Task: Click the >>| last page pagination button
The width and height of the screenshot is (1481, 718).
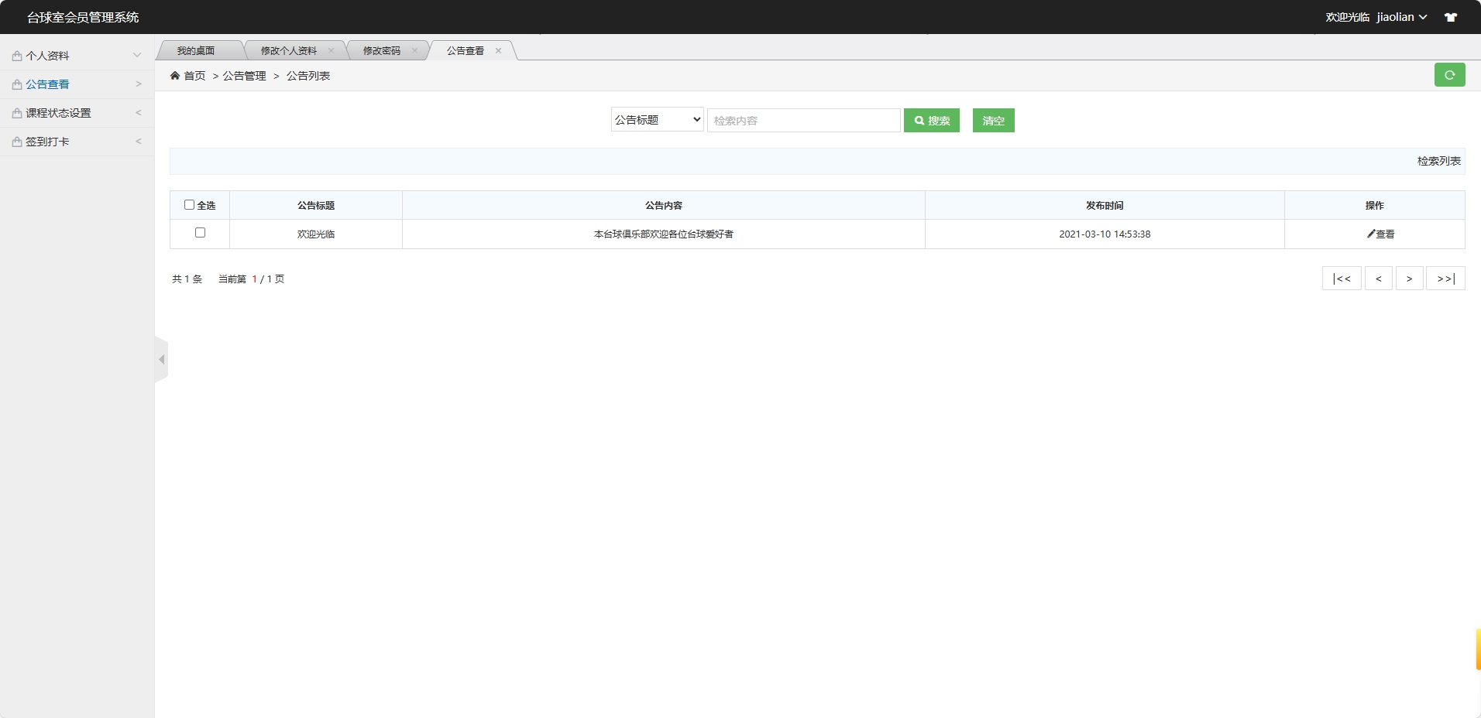Action: 1445,278
